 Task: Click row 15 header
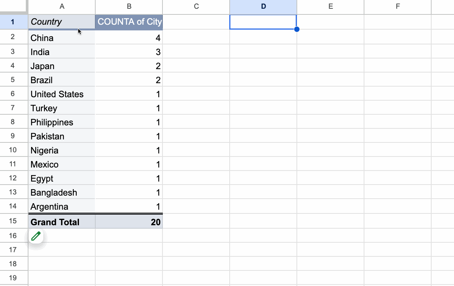(13, 221)
